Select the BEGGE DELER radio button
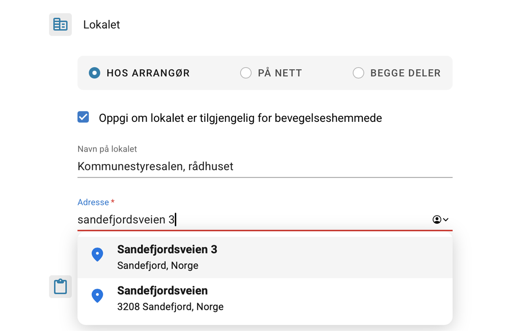Viewport: 508px width, 331px height. coord(359,73)
